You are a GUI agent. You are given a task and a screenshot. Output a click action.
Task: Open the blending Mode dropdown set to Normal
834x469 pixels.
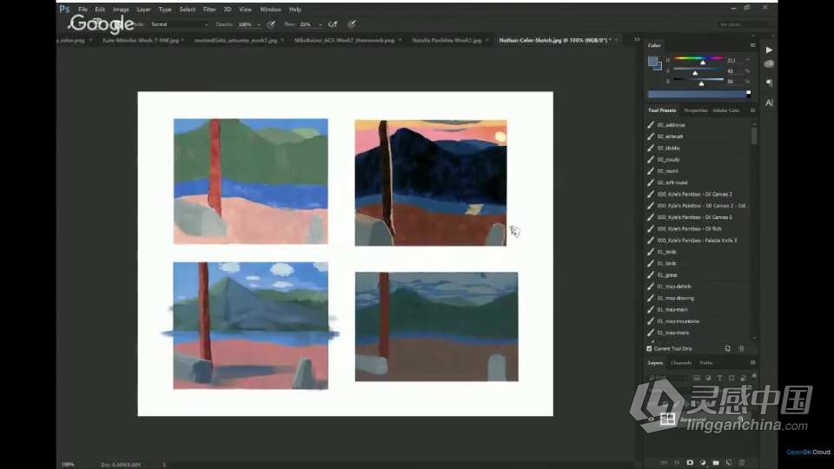(x=179, y=24)
